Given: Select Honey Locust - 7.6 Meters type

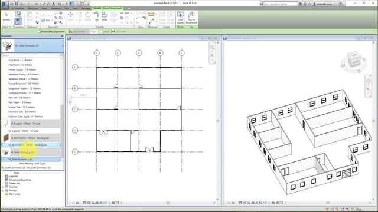Looking at the screenshot, I should (x=22, y=69).
